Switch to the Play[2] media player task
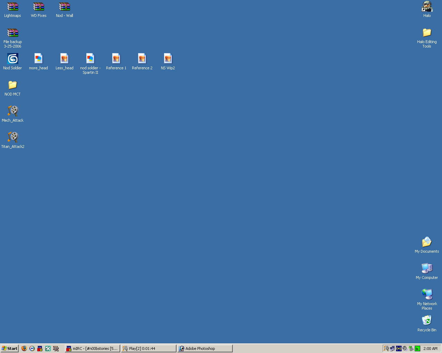The height and width of the screenshot is (353, 442). 148,349
